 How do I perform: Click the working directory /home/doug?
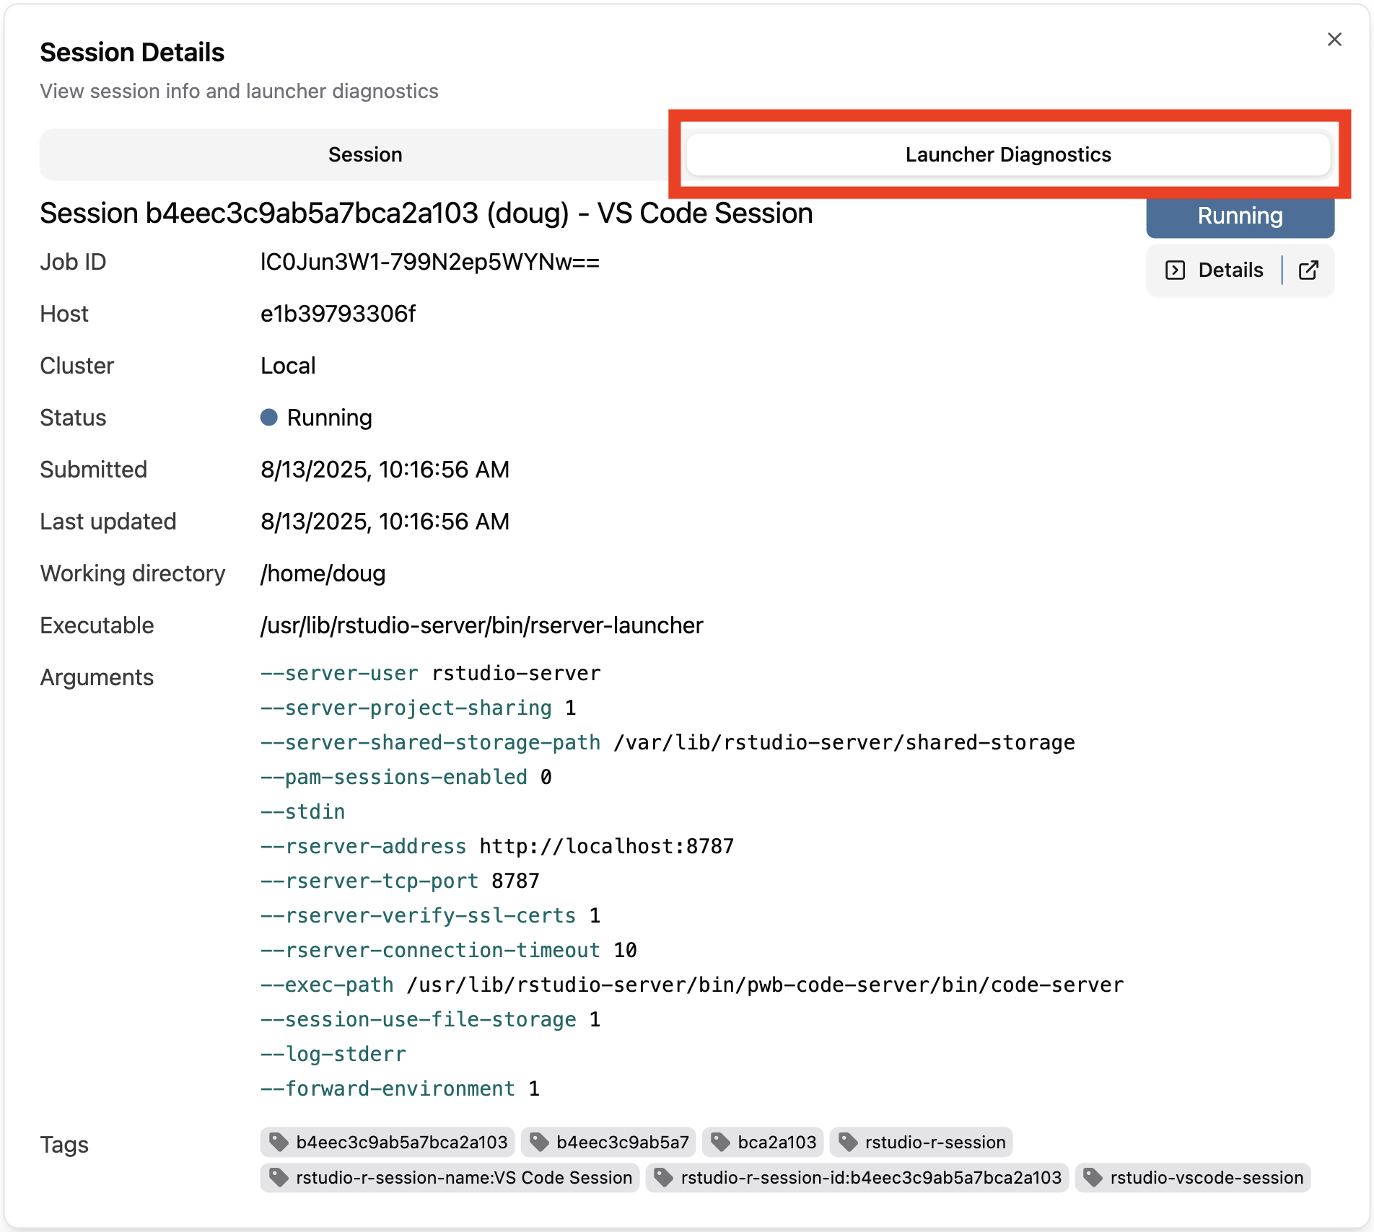[x=323, y=573]
